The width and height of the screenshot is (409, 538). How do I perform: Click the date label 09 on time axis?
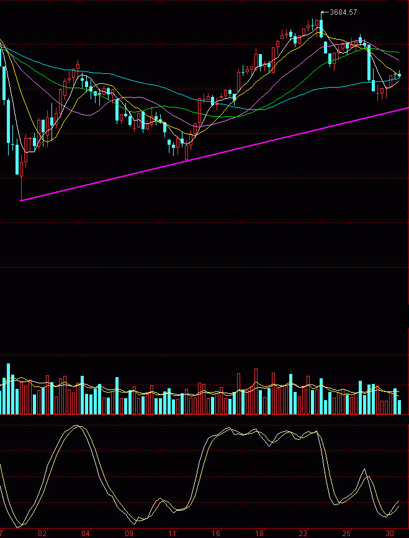click(x=129, y=534)
